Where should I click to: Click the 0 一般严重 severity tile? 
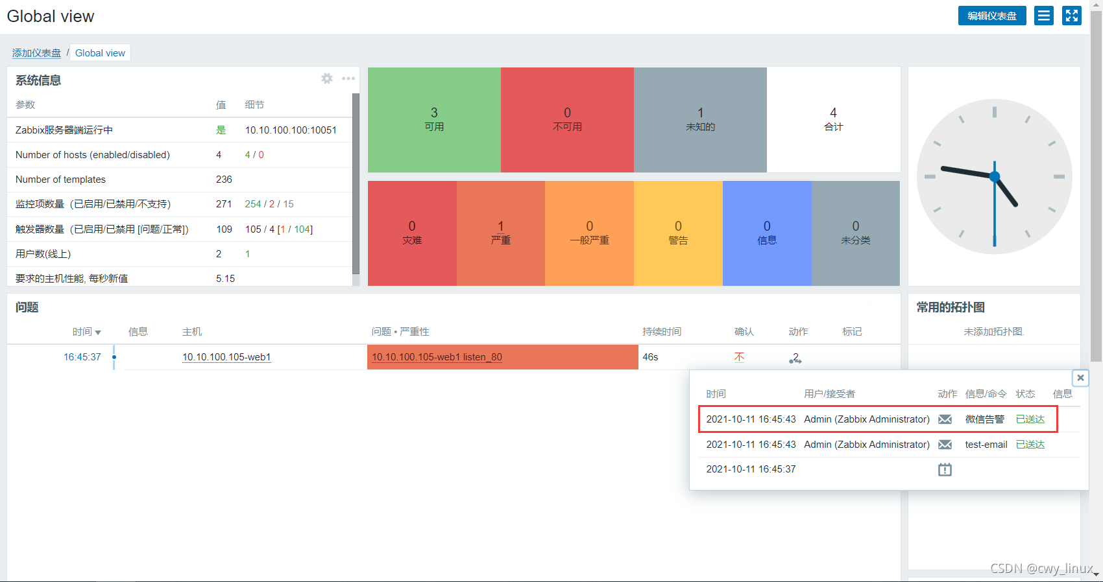pos(589,233)
